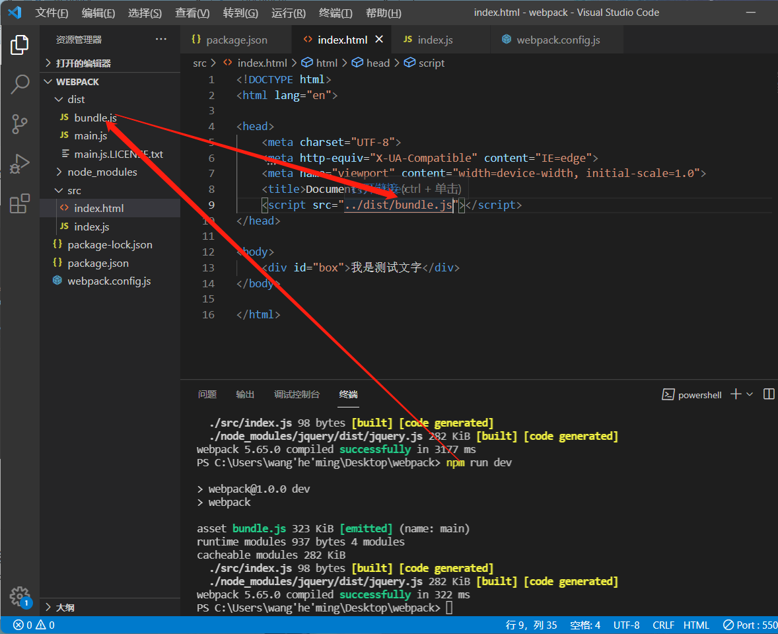Close the index.html editor tab
Screen dimensions: 778x634
379,39
